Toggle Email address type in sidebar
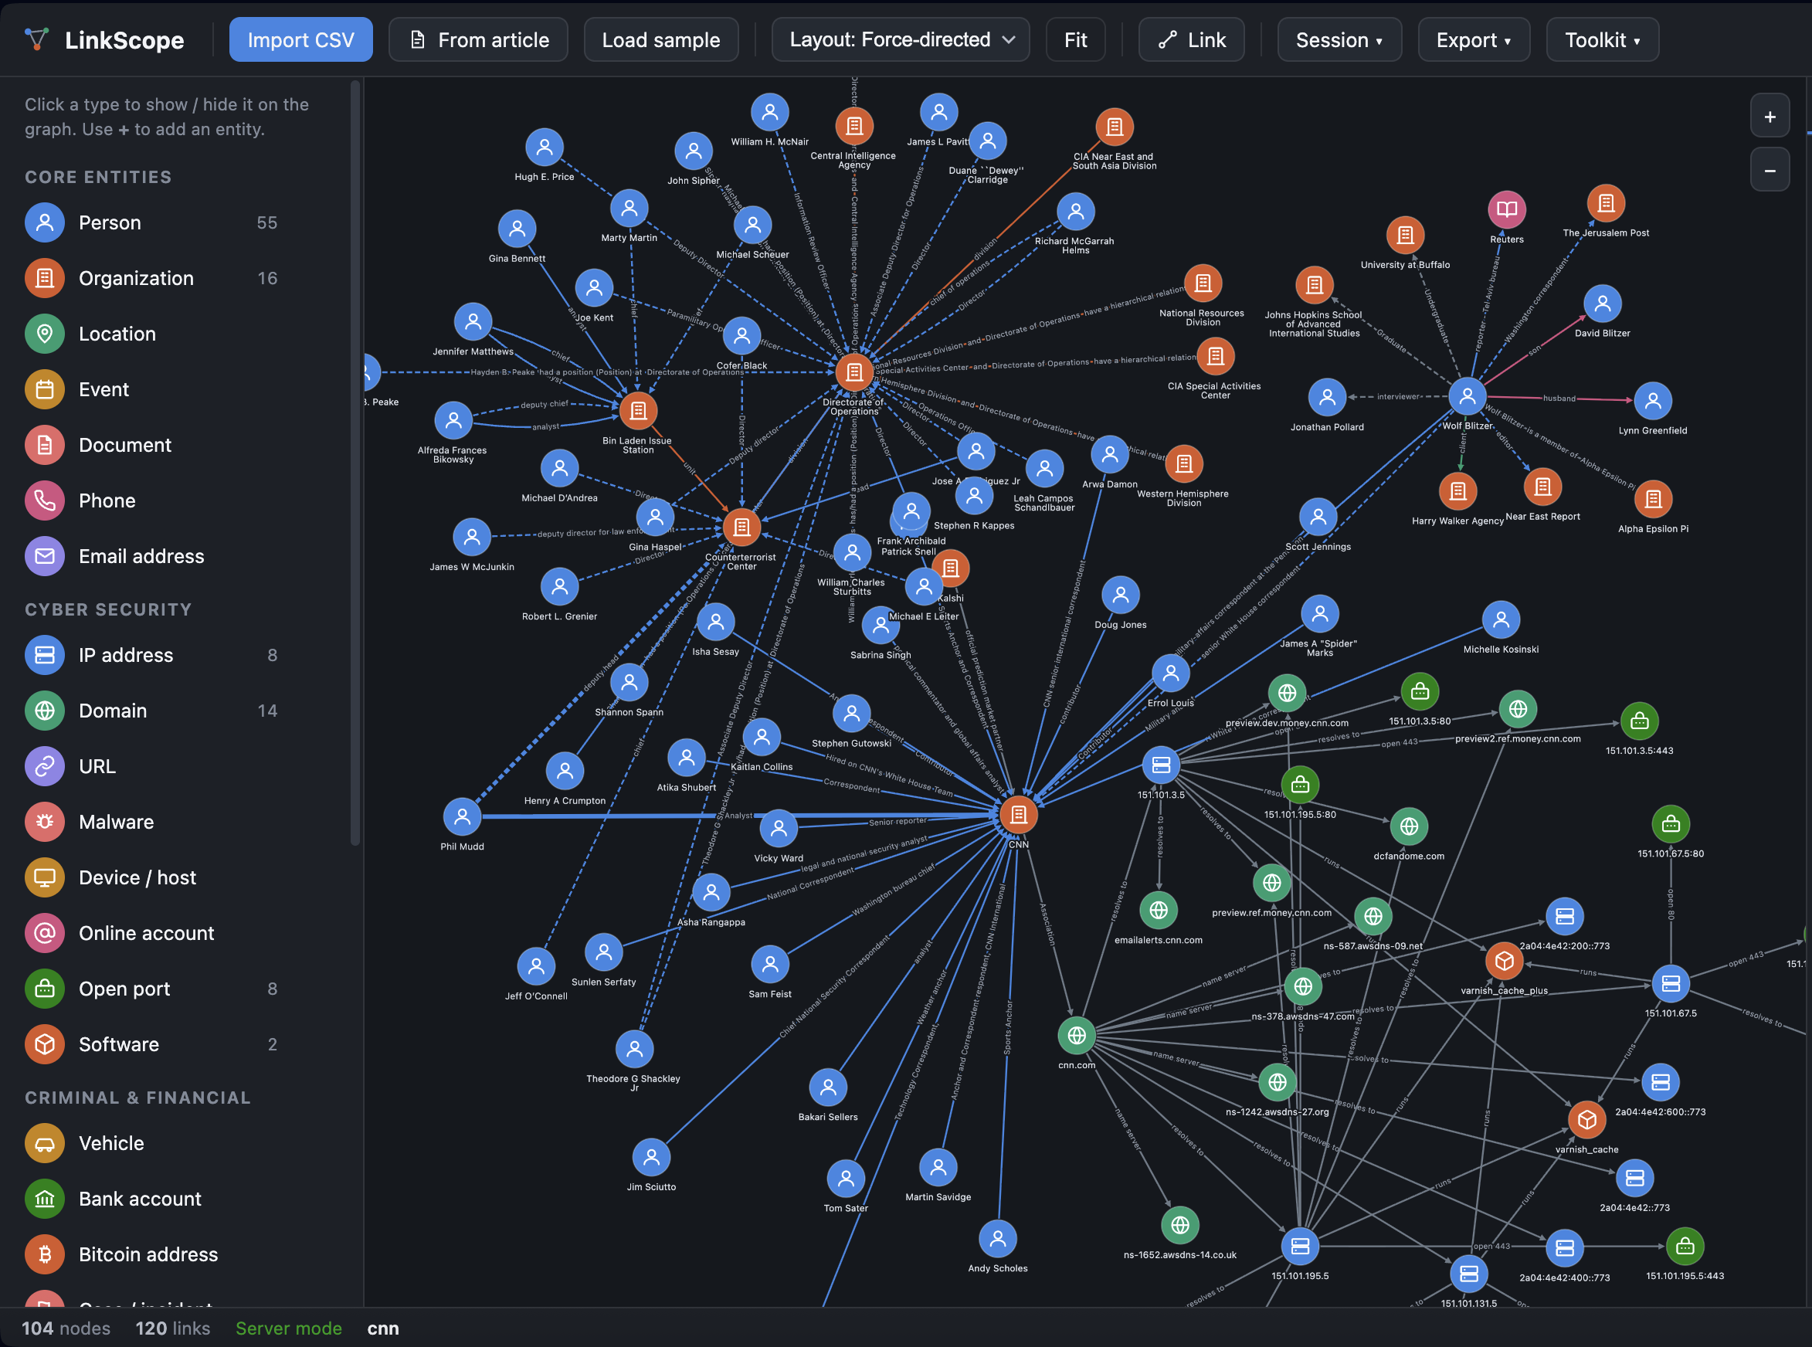Viewport: 1812px width, 1347px height. pyautogui.click(x=151, y=556)
